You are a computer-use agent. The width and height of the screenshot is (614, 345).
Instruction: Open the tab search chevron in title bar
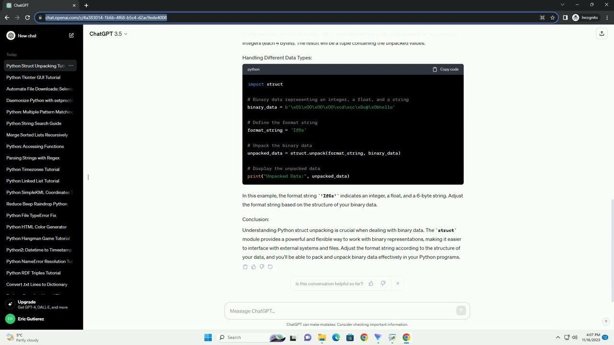coord(563,5)
